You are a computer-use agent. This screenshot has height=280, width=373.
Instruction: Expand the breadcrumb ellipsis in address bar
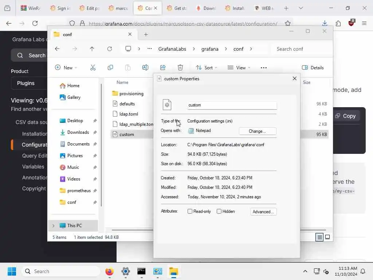tap(149, 49)
